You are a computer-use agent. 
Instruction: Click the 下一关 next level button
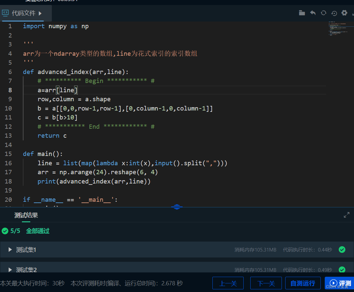pyautogui.click(x=266, y=283)
